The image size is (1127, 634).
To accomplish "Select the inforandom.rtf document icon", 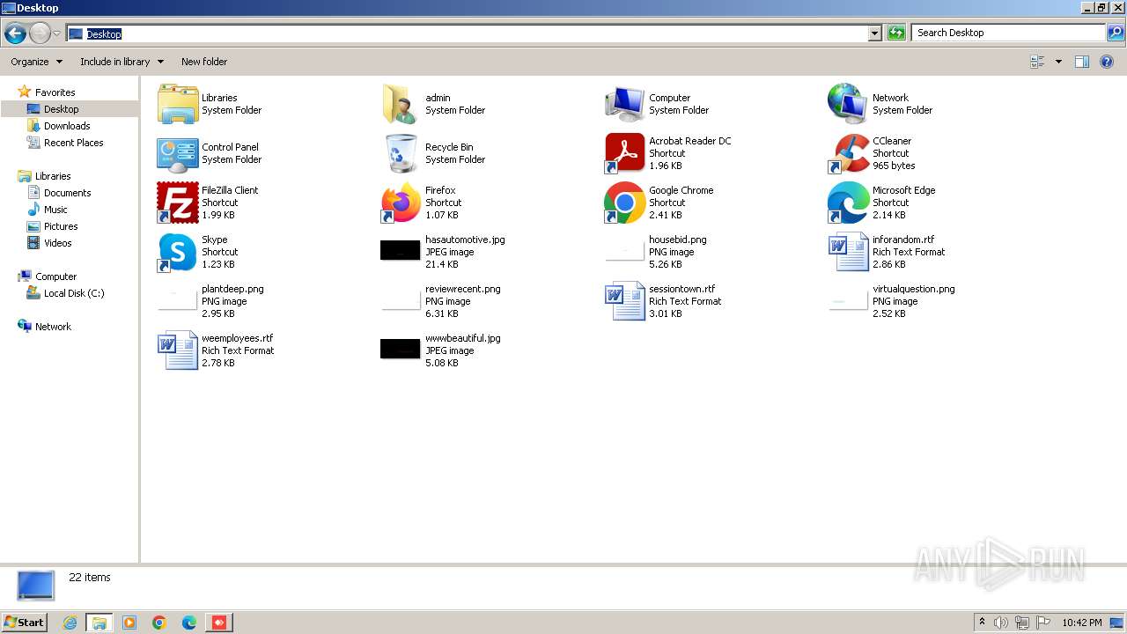I will pyautogui.click(x=848, y=252).
